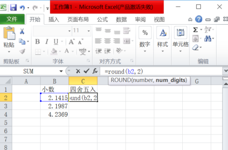Open the 文件 file menu
228x150 pixels.
[x=12, y=19]
